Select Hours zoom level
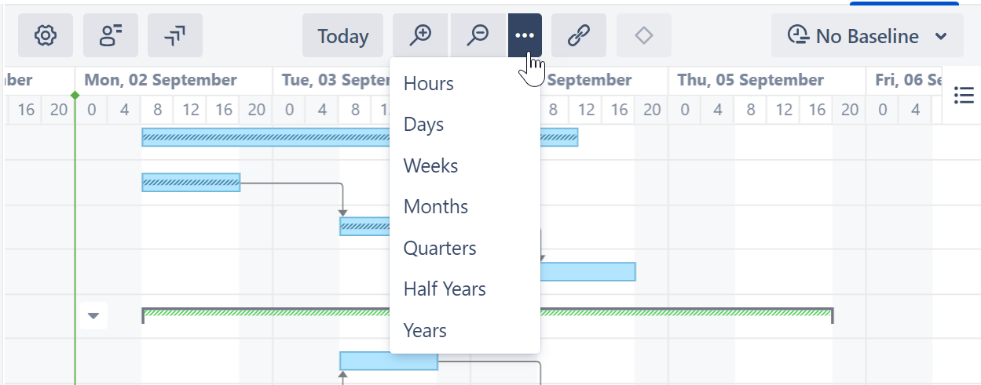 point(429,84)
